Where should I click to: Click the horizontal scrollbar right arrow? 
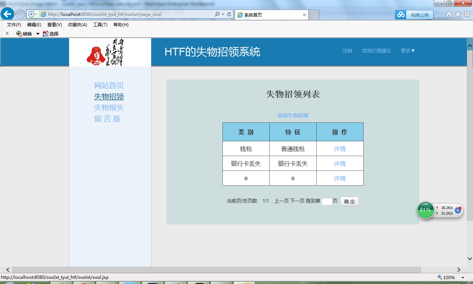click(x=459, y=270)
